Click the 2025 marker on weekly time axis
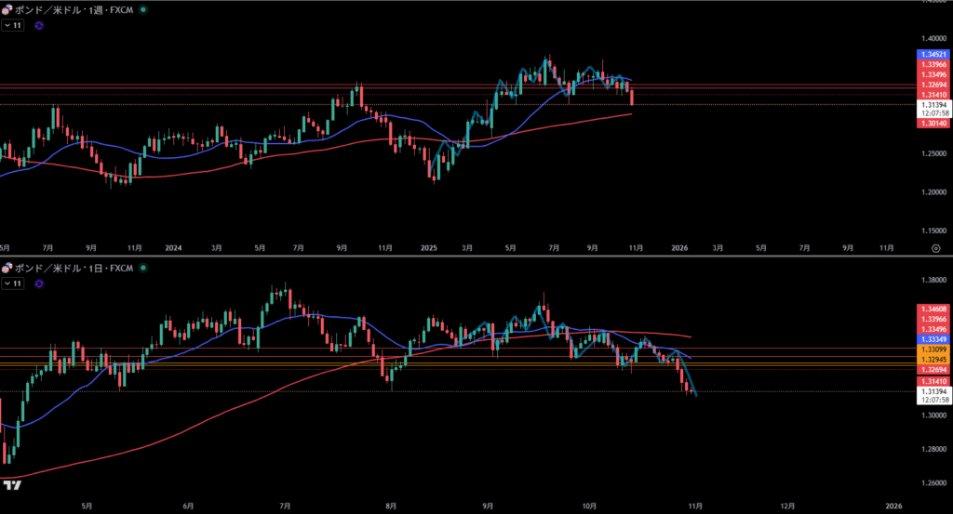The image size is (953, 514). [x=428, y=248]
